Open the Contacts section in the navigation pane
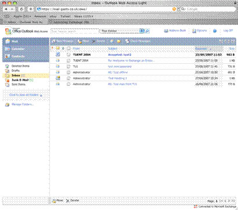 (26, 56)
